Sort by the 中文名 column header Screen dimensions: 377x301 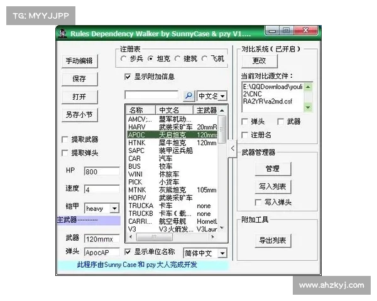[x=175, y=110]
